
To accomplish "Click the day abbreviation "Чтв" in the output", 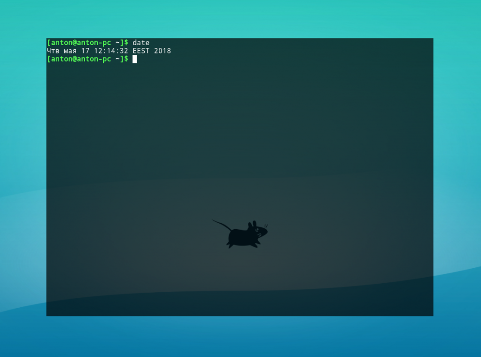I will (53, 51).
